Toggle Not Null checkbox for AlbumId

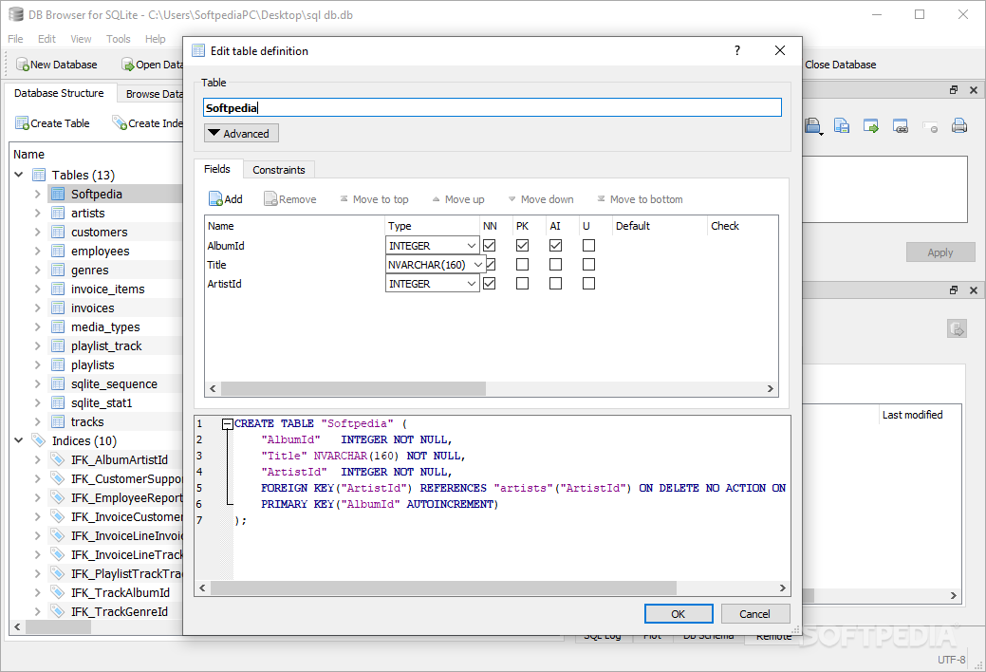pyautogui.click(x=490, y=246)
